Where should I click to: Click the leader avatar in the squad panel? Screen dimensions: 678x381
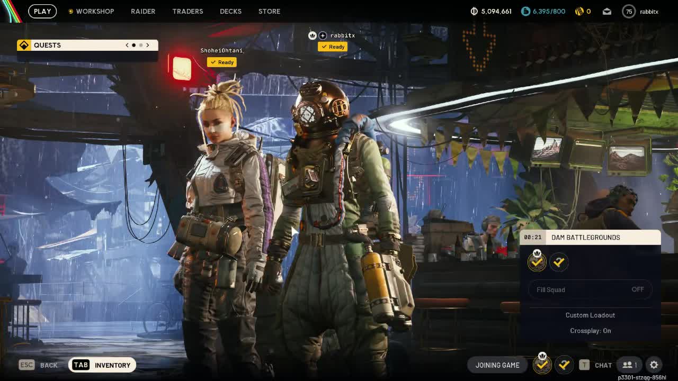coord(537,262)
